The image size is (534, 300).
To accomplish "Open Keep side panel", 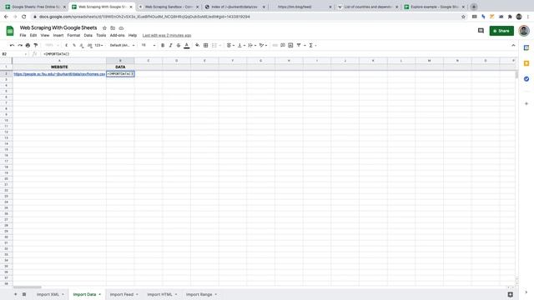I will [x=526, y=63].
